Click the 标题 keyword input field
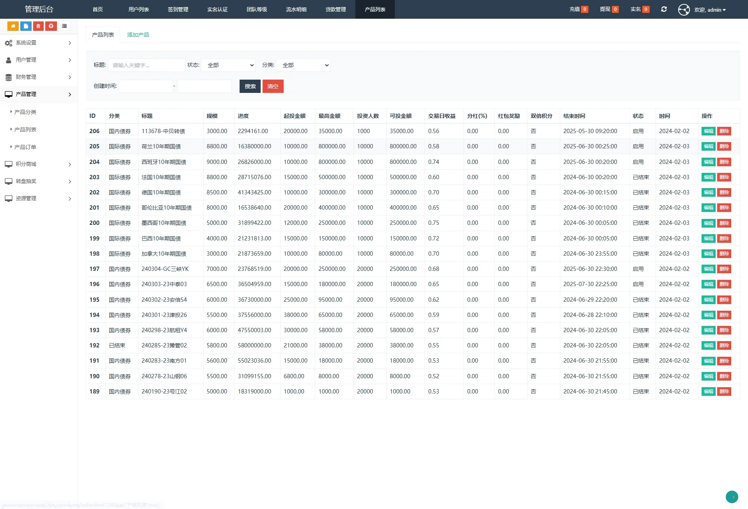Screen dimensions: 748x509 pos(147,65)
